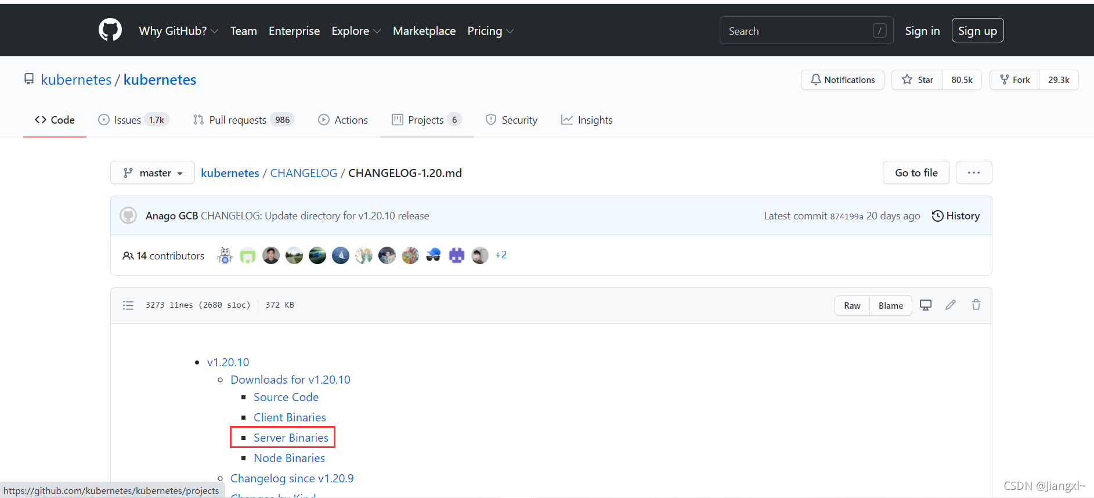The width and height of the screenshot is (1094, 498).
Task: Click the purple pixel-invader contributor avatar
Action: tap(457, 255)
